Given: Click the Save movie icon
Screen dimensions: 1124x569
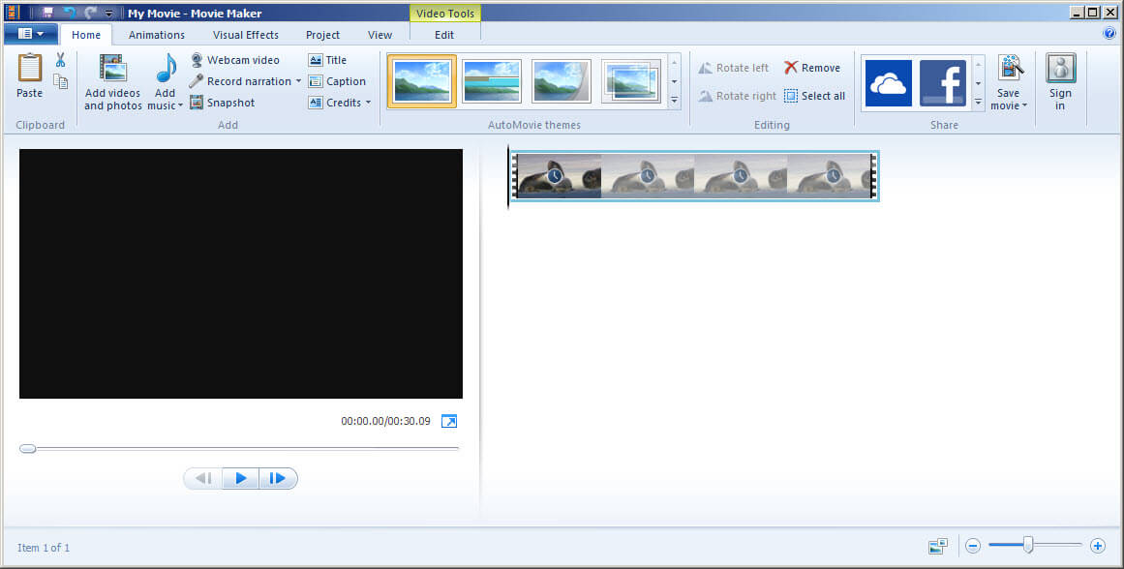Looking at the screenshot, I should [x=1010, y=68].
